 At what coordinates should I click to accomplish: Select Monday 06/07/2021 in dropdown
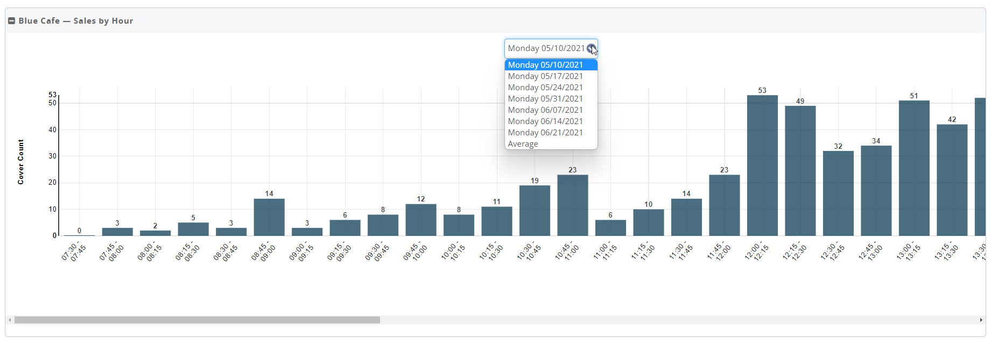coord(545,110)
